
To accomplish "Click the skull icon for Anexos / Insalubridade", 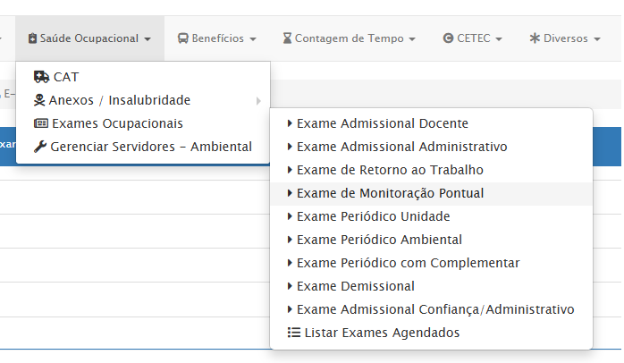I will [x=40, y=100].
